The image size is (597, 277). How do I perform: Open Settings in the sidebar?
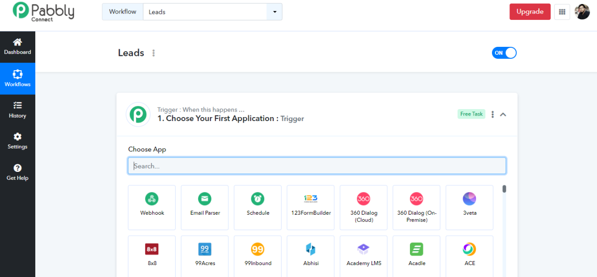coord(17,141)
